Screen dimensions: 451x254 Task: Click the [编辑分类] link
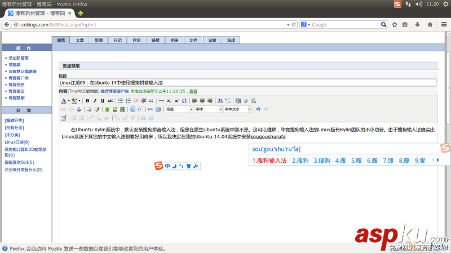coord(14,121)
